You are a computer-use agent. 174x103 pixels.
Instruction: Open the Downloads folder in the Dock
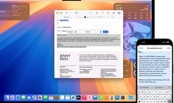pyautogui.click(x=131, y=97)
